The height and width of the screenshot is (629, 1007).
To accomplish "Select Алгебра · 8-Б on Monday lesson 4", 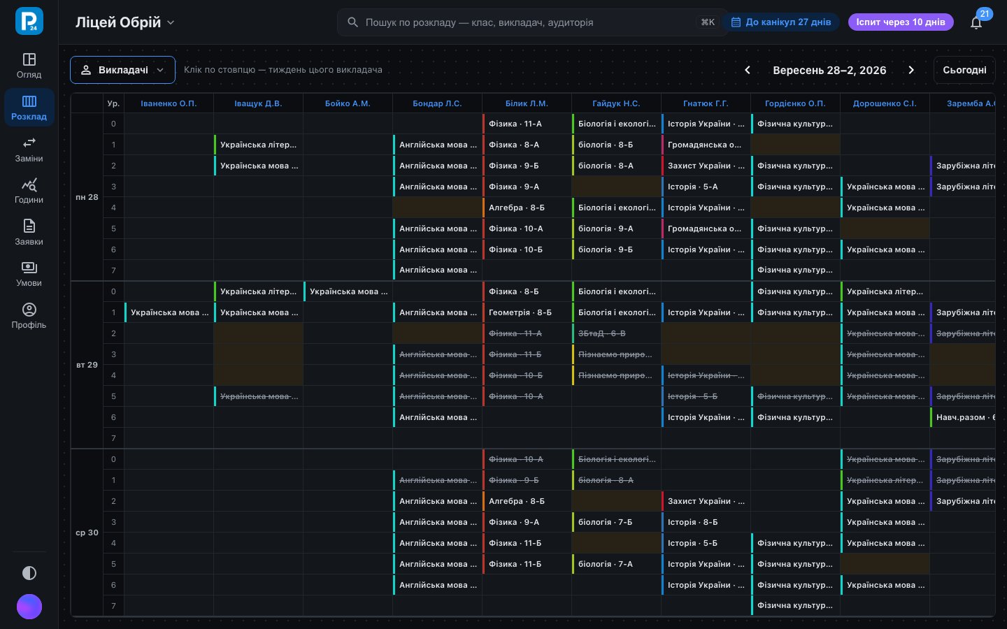I will pos(527,208).
